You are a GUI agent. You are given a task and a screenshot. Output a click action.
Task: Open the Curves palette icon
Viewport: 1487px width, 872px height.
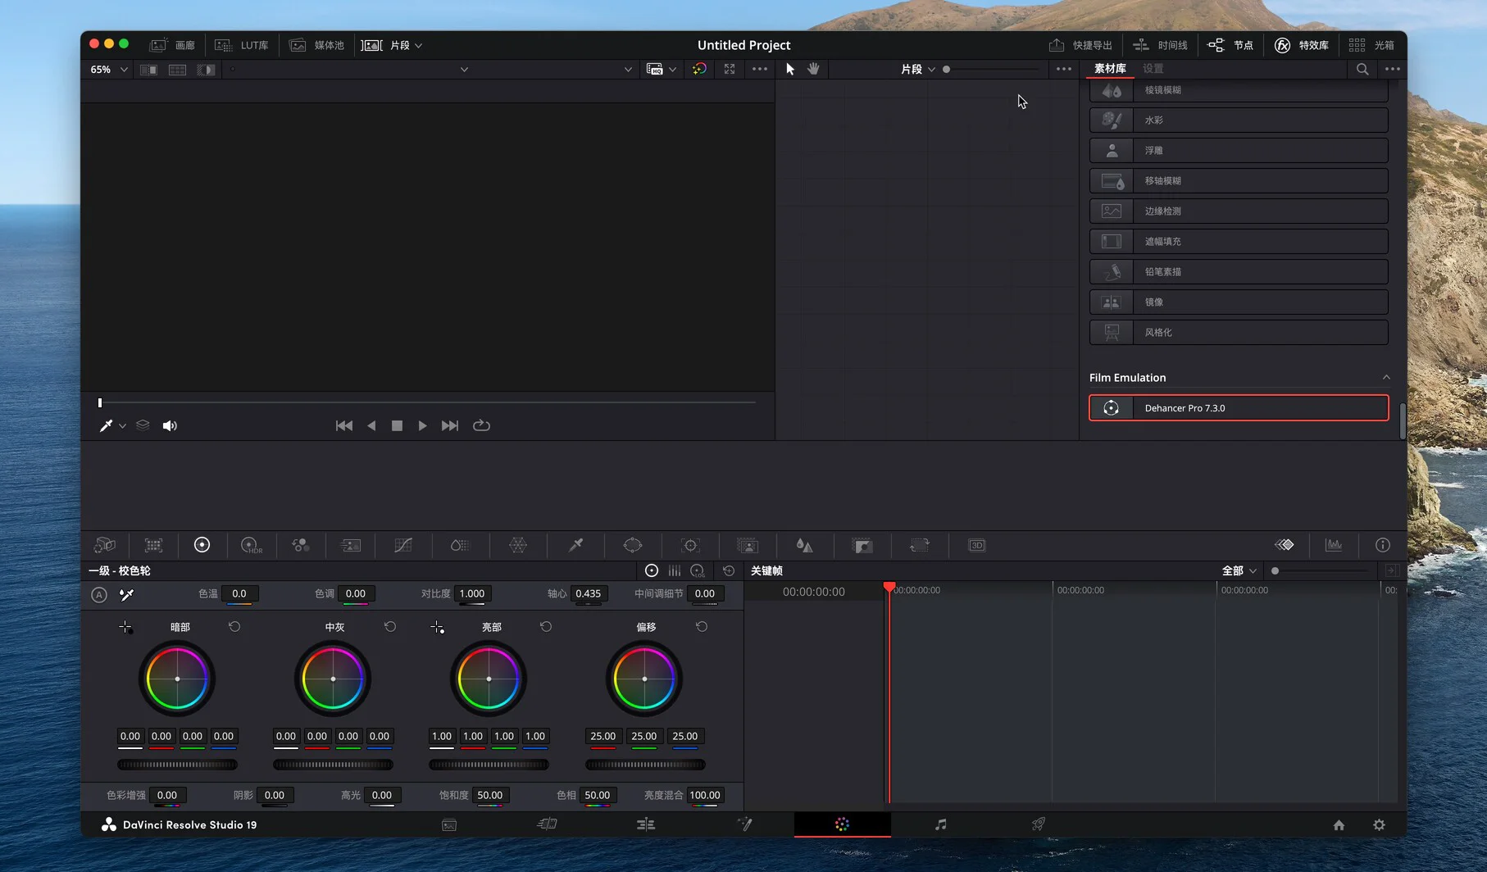pos(402,546)
